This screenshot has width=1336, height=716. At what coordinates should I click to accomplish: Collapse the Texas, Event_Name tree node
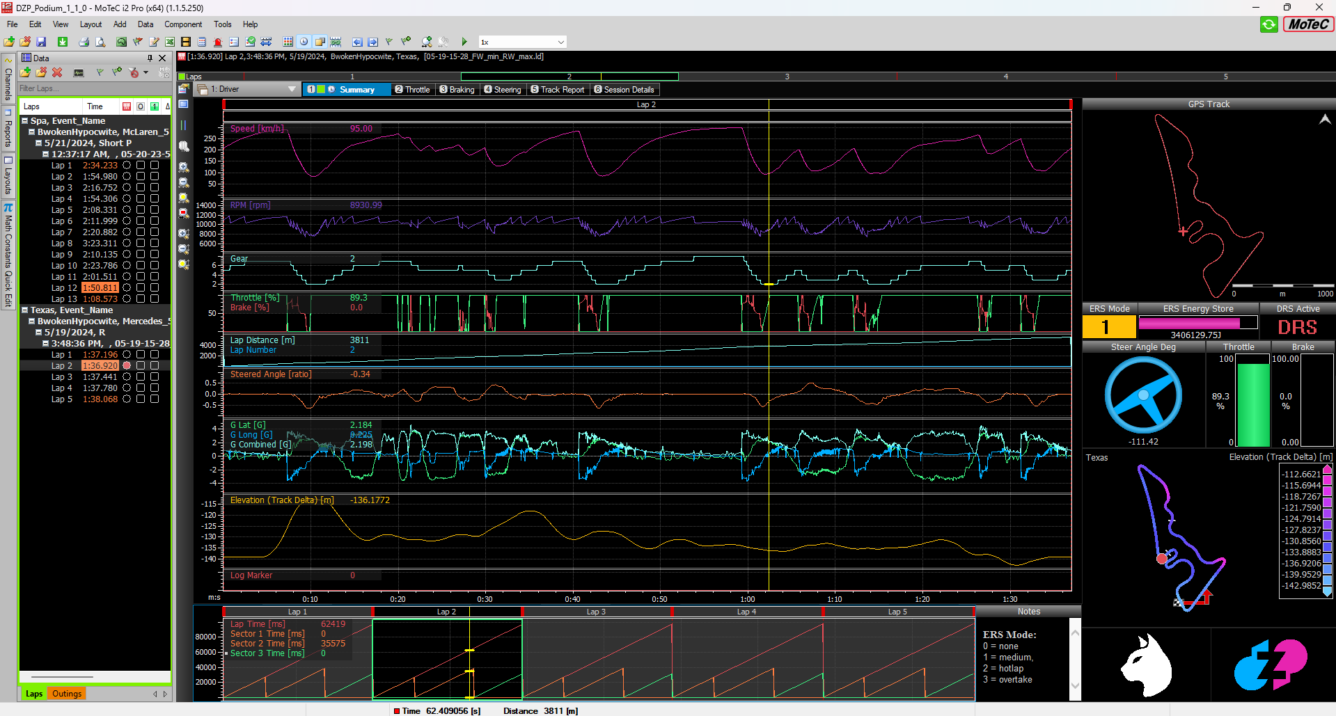24,310
